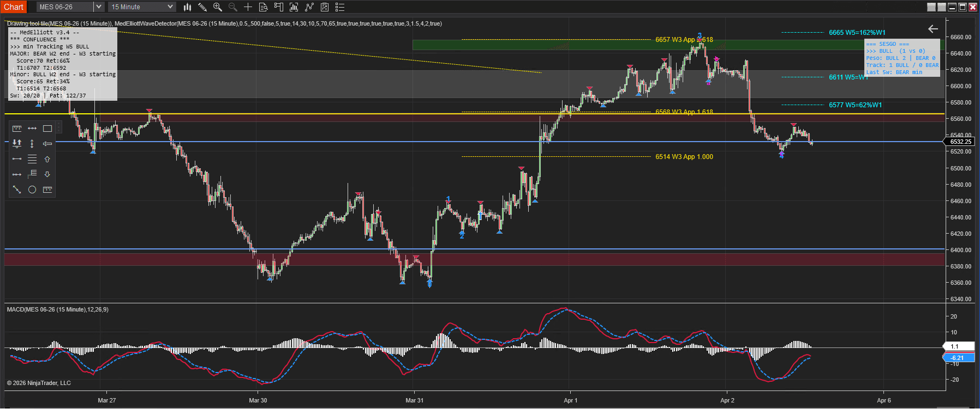Click the 1.1 MACD value marker
Image resolution: width=980 pixels, height=409 pixels.
(960, 346)
